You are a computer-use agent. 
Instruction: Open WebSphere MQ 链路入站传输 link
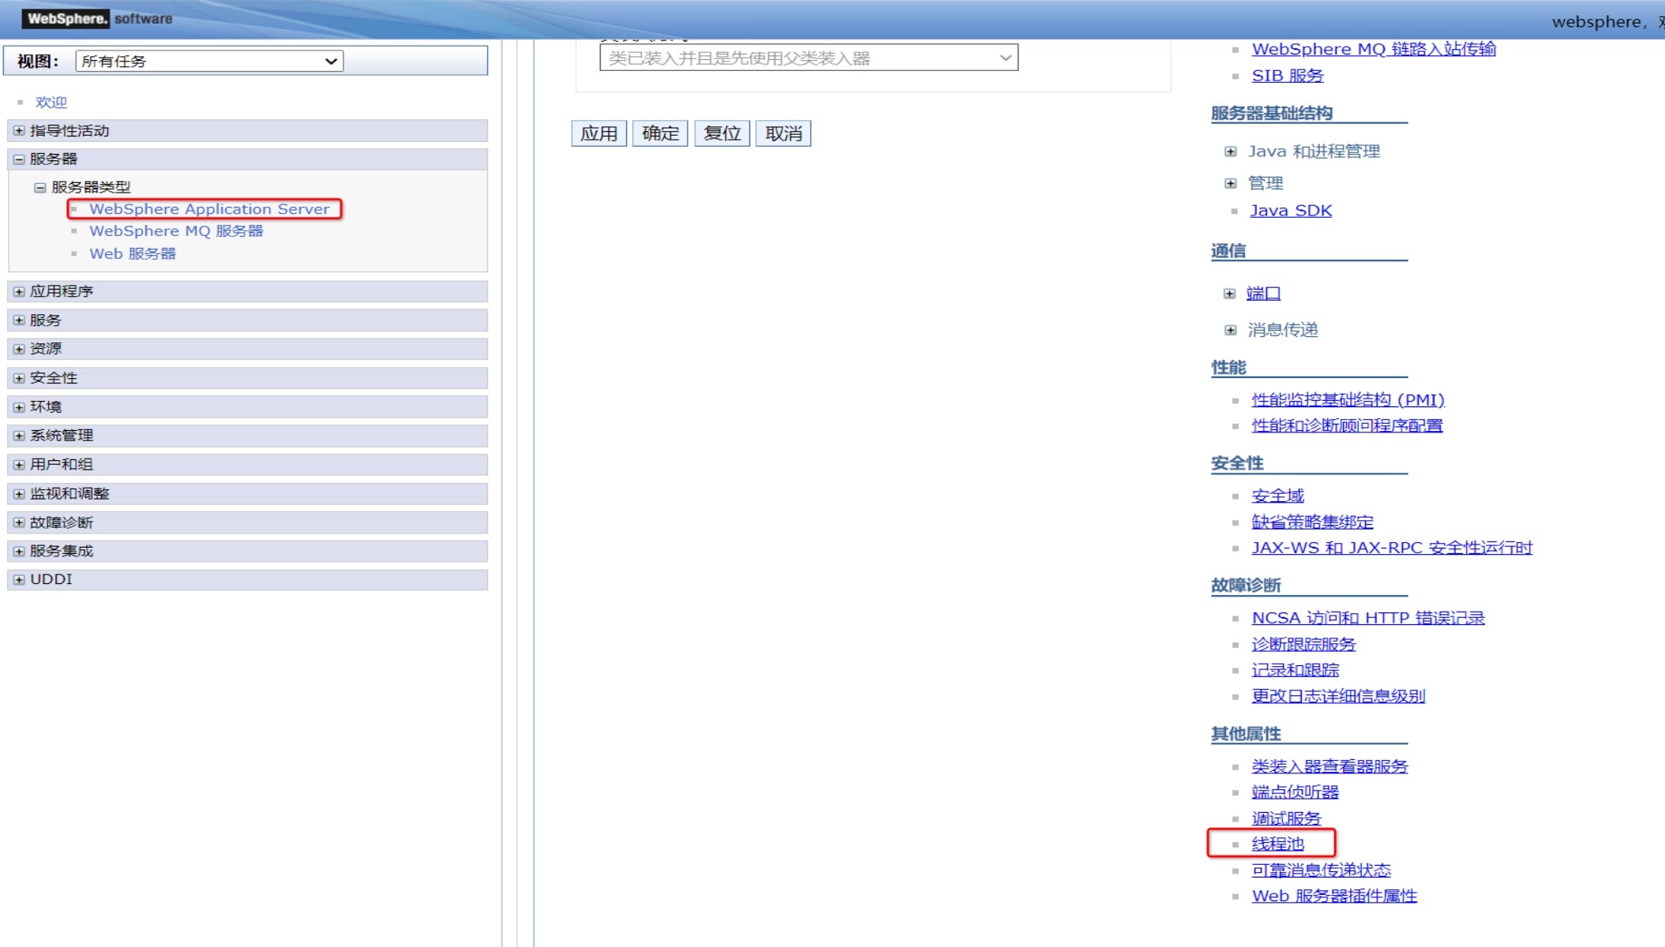pyautogui.click(x=1374, y=49)
